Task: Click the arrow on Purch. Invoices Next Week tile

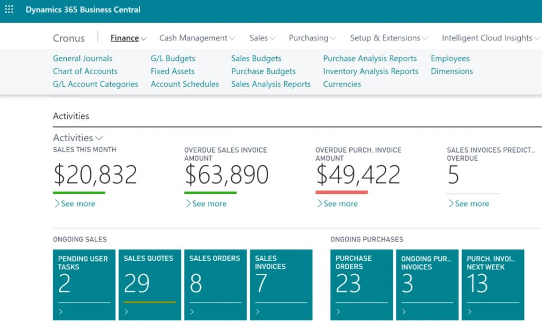Action: [x=469, y=312]
